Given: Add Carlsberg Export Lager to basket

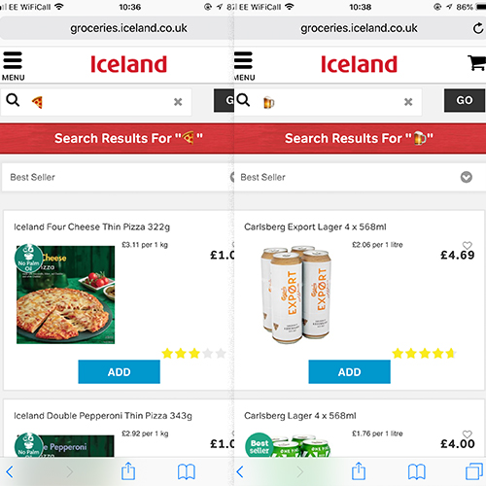Looking at the screenshot, I should tap(349, 371).
